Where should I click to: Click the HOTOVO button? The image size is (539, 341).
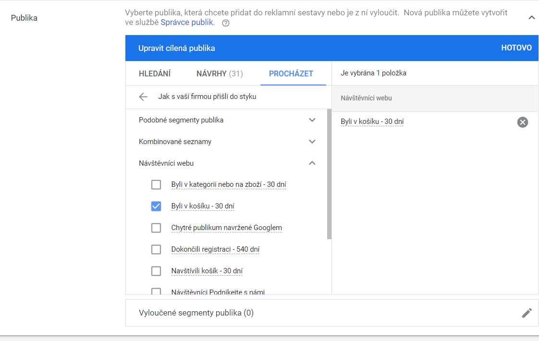coord(516,48)
